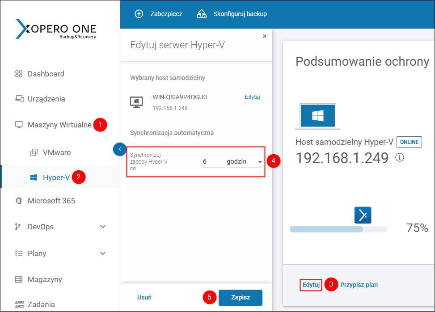Click the 75% percentage value
The width and height of the screenshot is (435, 312).
coord(417,228)
